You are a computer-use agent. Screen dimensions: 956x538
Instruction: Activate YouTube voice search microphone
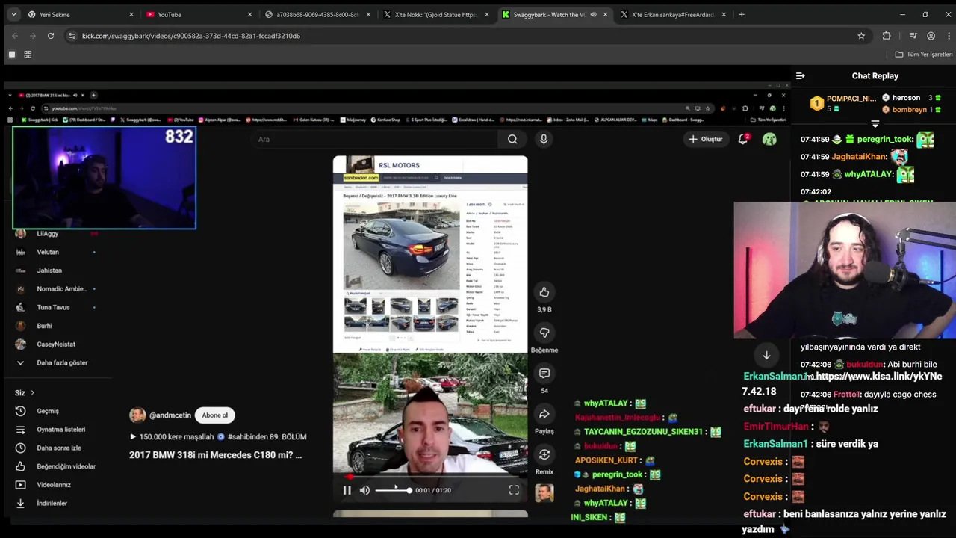click(544, 139)
